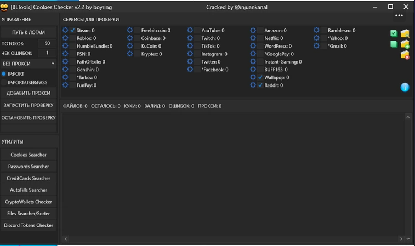Click the ЧЕК ОШИБОК field showing 1

point(47,53)
